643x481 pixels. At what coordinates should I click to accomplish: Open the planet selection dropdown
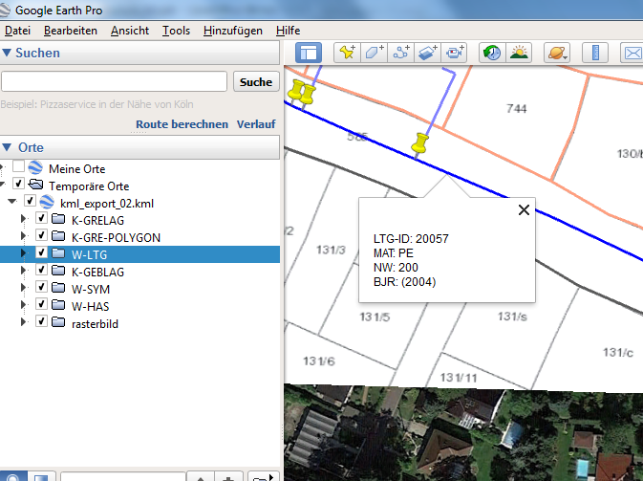tap(556, 53)
